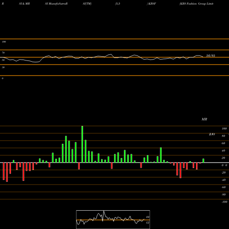Click the tallest green MR histogram bar
This screenshot has width=229, height=229.
pos(82,144)
